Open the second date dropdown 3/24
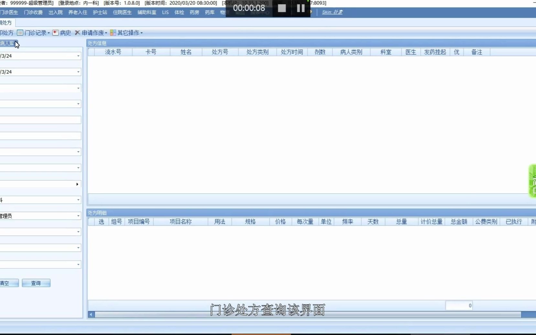This screenshot has height=335, width=536. coord(78,72)
